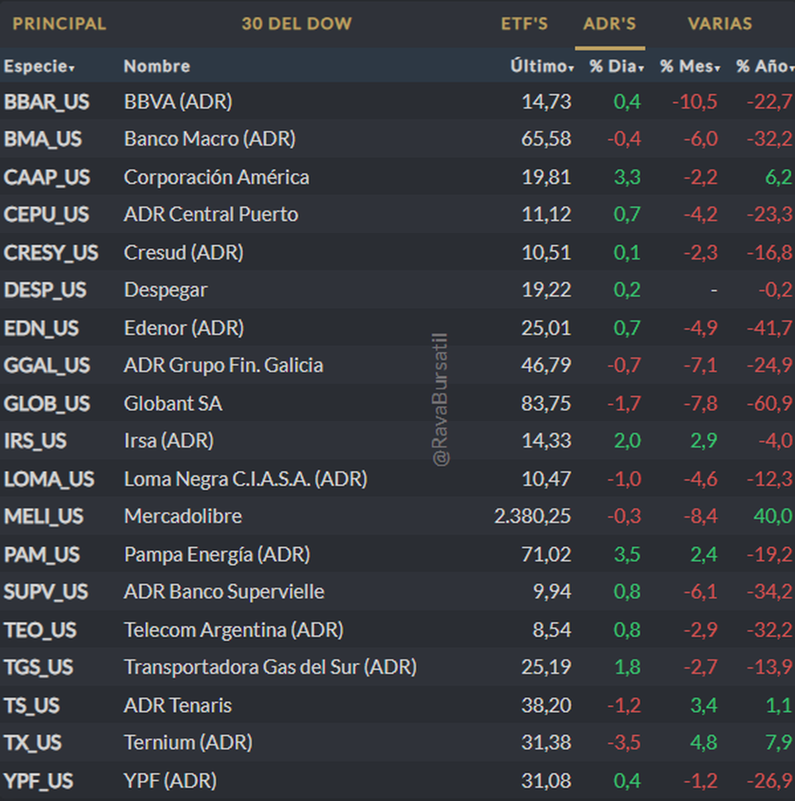Click the name Irsa (ADR)

tap(169, 441)
